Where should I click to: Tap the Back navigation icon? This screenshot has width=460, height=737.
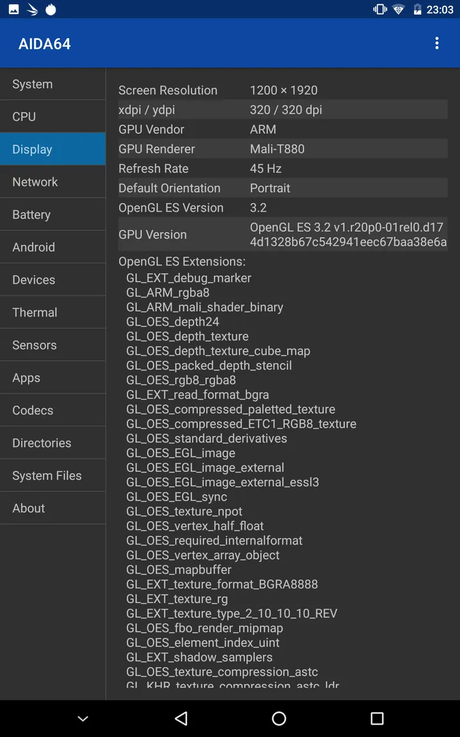(181, 718)
